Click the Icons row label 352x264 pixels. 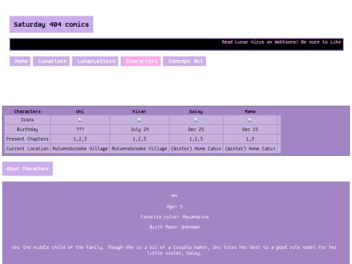click(x=27, y=120)
